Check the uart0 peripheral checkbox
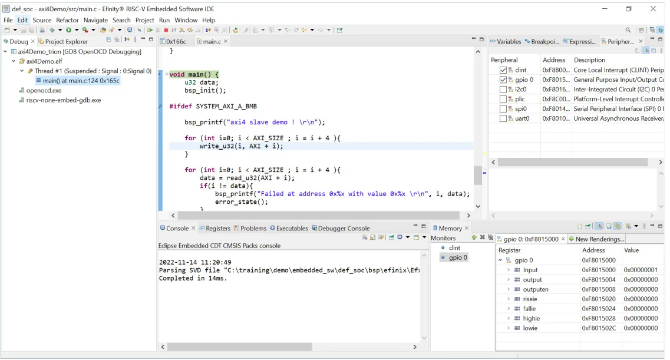 click(x=503, y=118)
